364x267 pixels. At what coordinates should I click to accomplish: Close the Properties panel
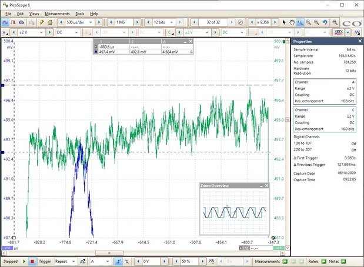coord(359,42)
